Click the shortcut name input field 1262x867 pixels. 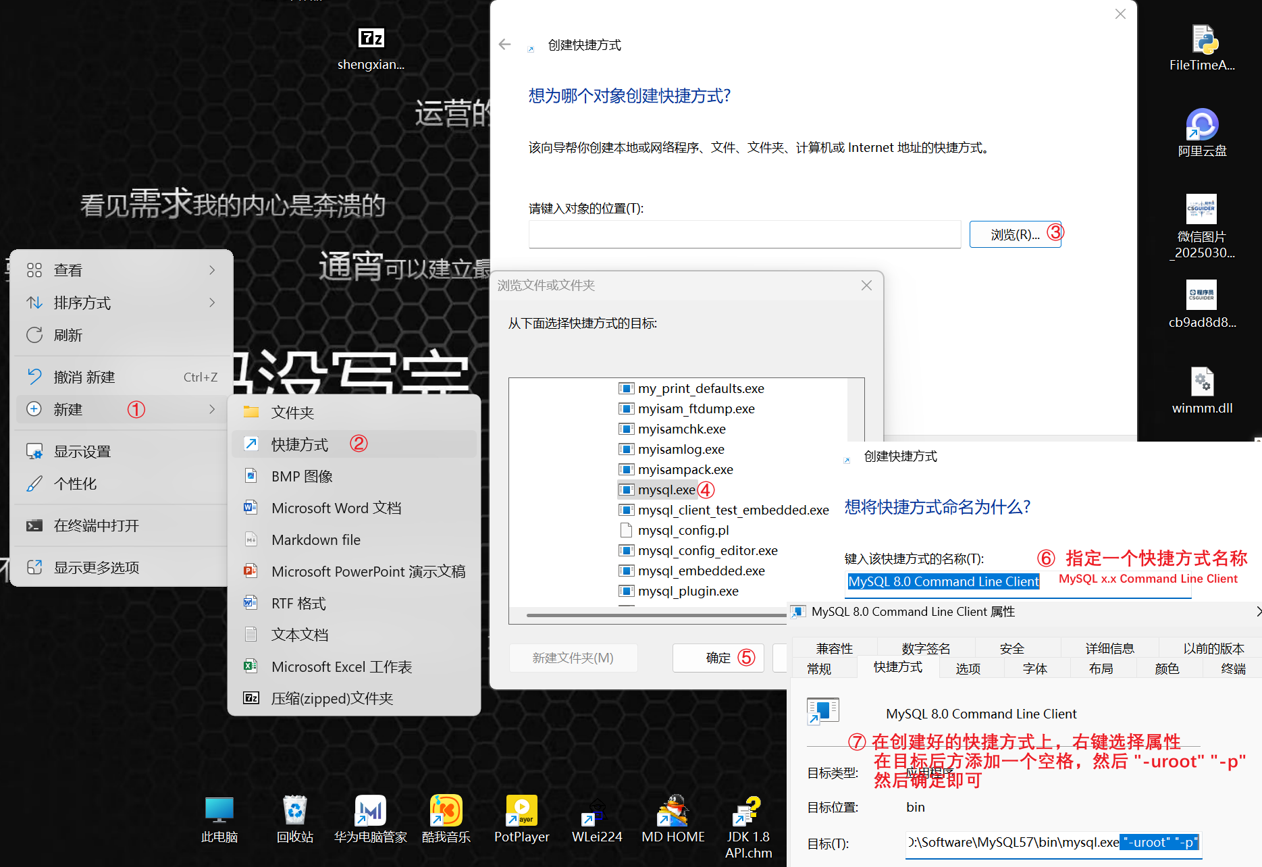1018,583
